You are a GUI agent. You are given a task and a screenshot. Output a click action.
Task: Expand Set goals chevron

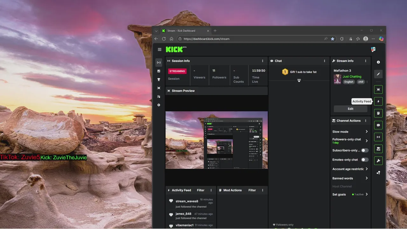(367, 194)
